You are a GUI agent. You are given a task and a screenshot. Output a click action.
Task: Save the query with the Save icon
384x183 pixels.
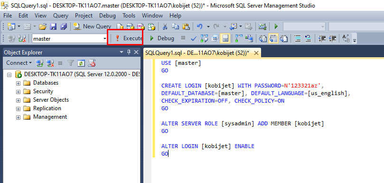(53, 26)
